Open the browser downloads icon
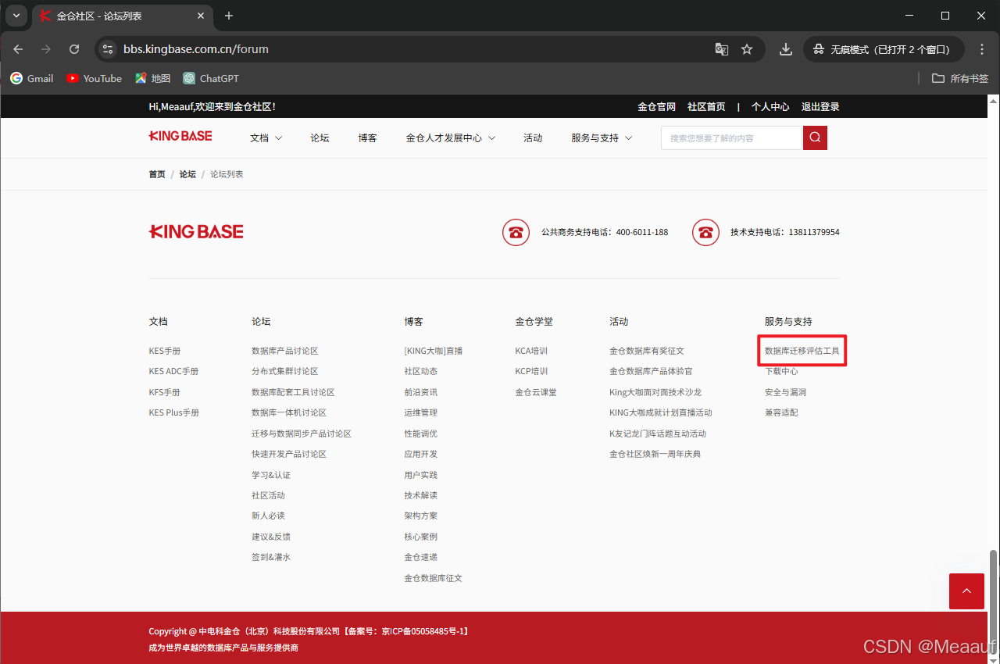1000x664 pixels. click(x=786, y=49)
